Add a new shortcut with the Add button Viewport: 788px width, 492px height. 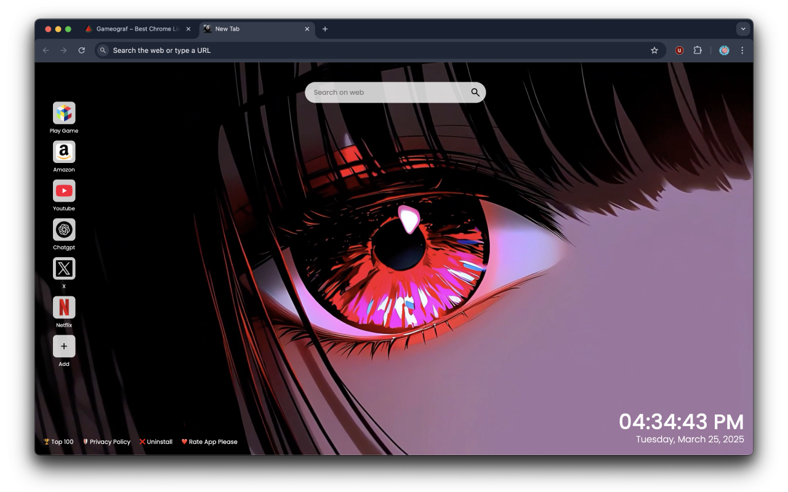coord(64,346)
